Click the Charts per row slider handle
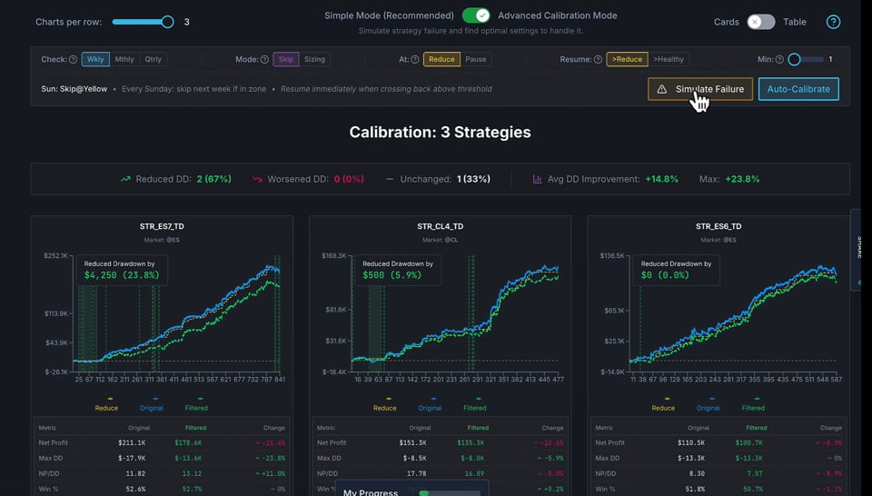Screen dimensions: 872x496 (167, 22)
